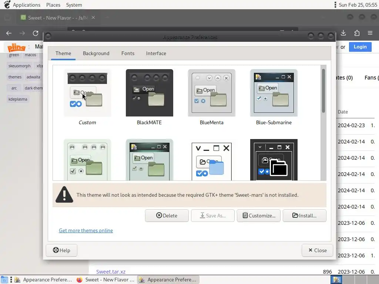Reload the browser page
Viewport: 379px width, 284px height.
(x=36, y=33)
